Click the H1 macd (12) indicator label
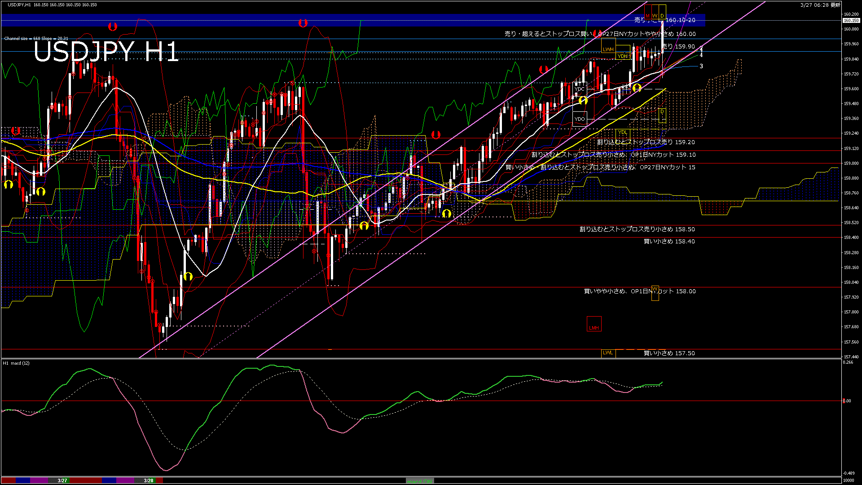 click(x=16, y=363)
